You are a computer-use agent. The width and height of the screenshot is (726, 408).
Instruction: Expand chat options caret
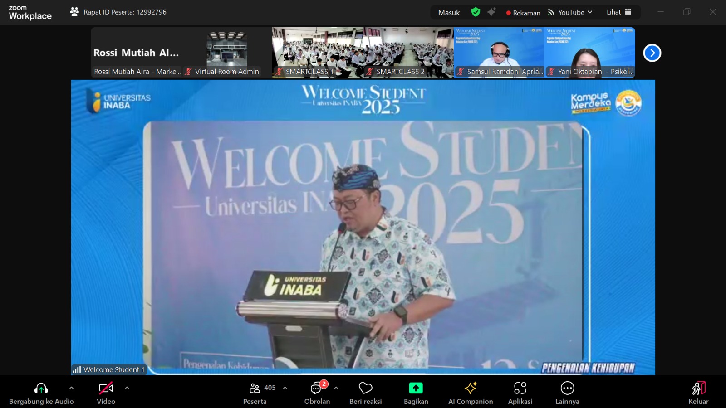(x=336, y=388)
